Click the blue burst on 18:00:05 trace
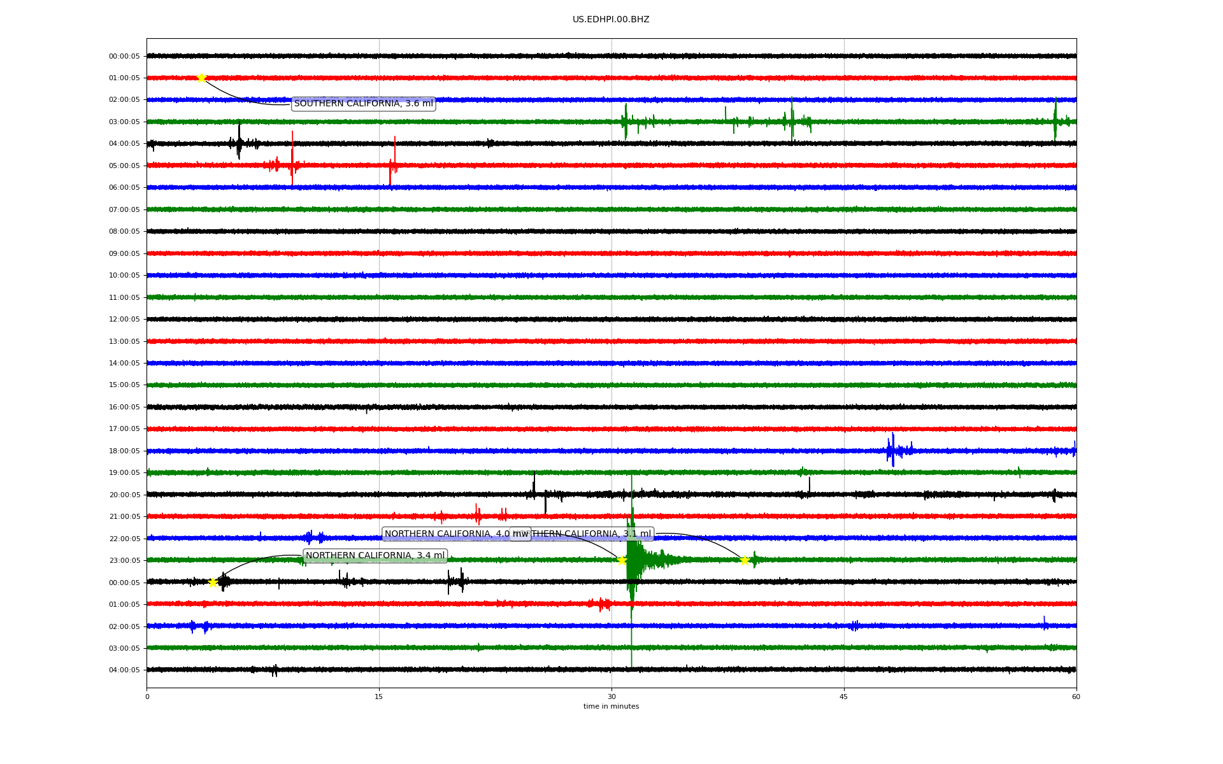The height and width of the screenshot is (764, 1223). [x=893, y=450]
